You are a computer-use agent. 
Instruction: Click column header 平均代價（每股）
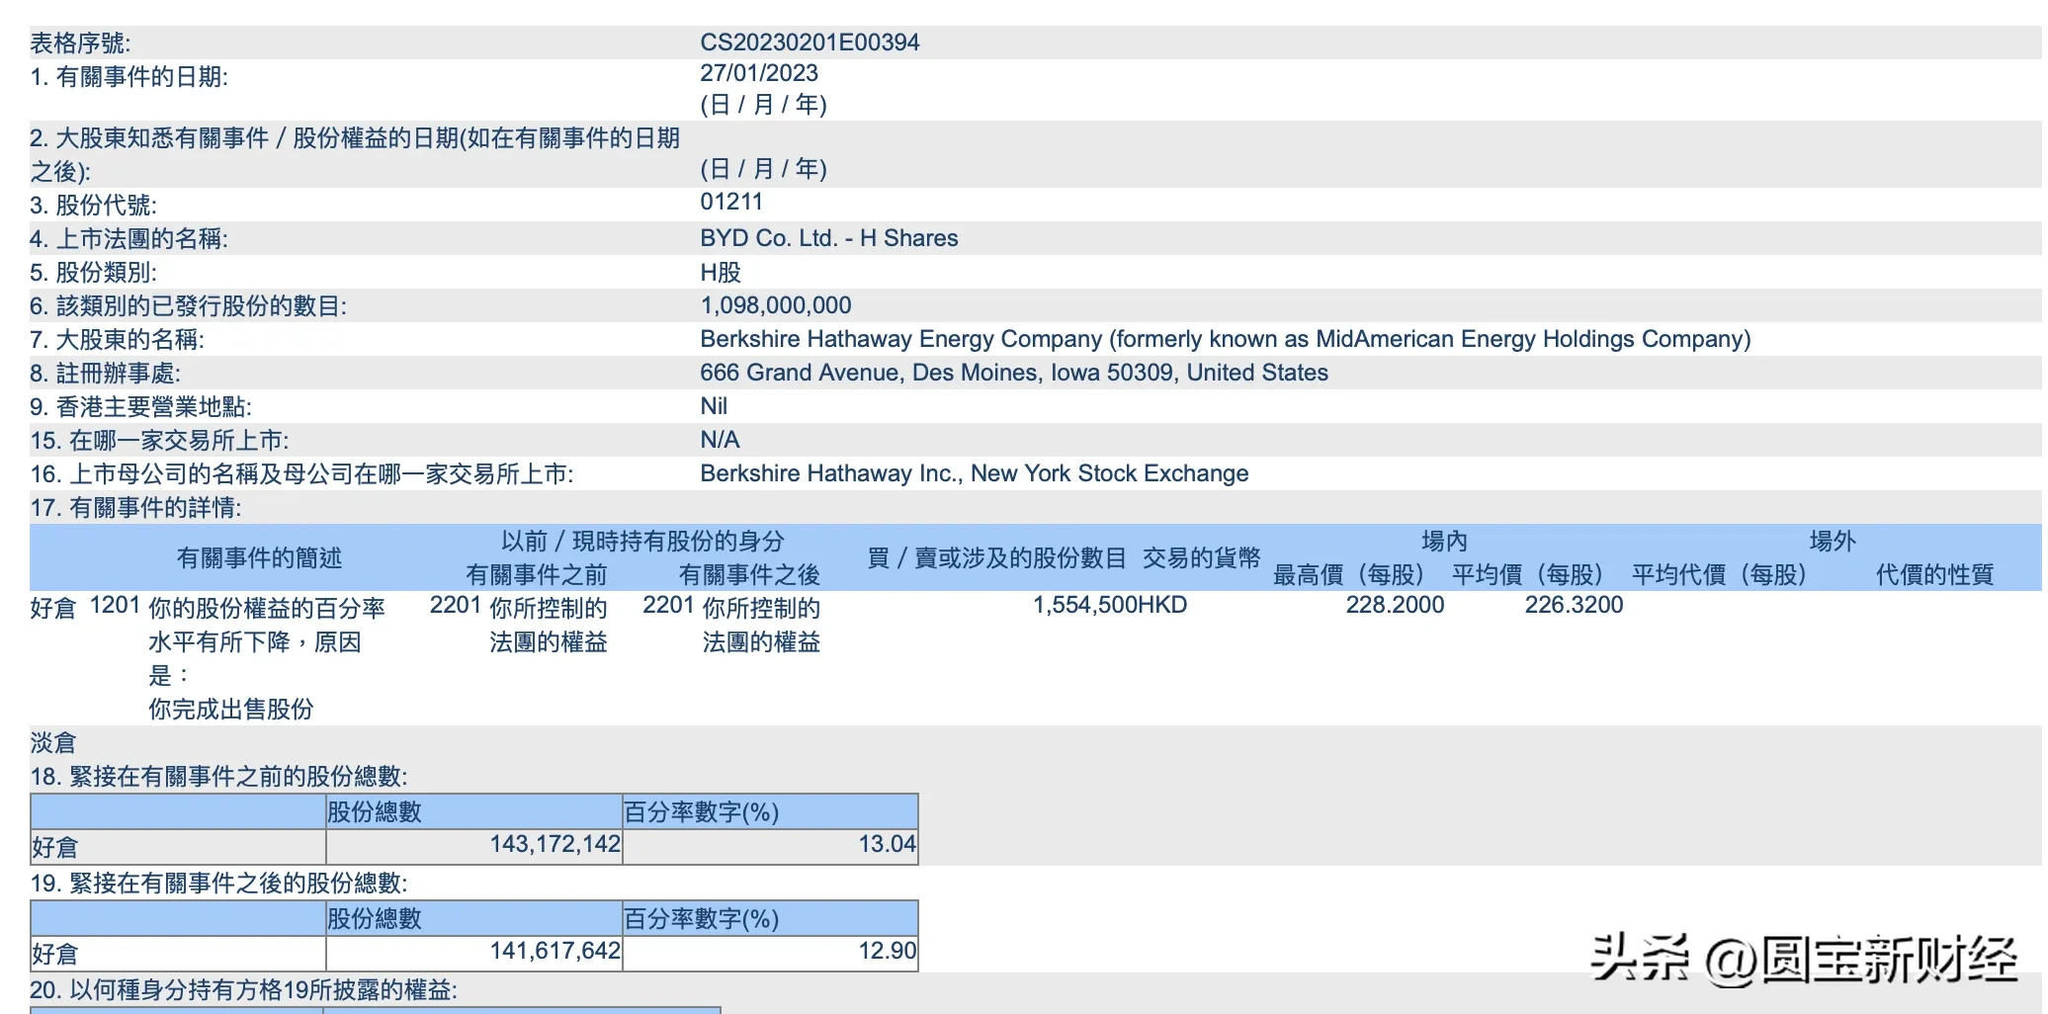[x=1720, y=574]
